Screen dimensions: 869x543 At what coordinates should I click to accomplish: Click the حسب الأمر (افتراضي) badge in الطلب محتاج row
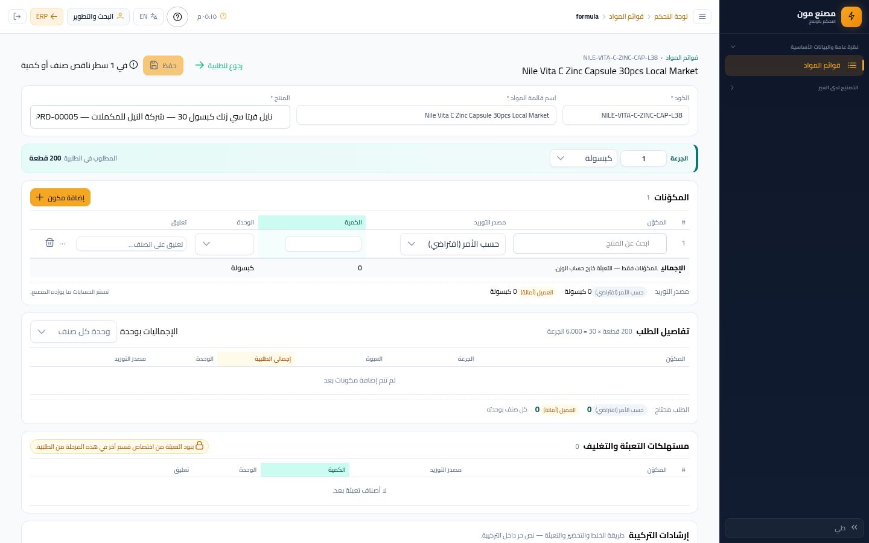(620, 410)
